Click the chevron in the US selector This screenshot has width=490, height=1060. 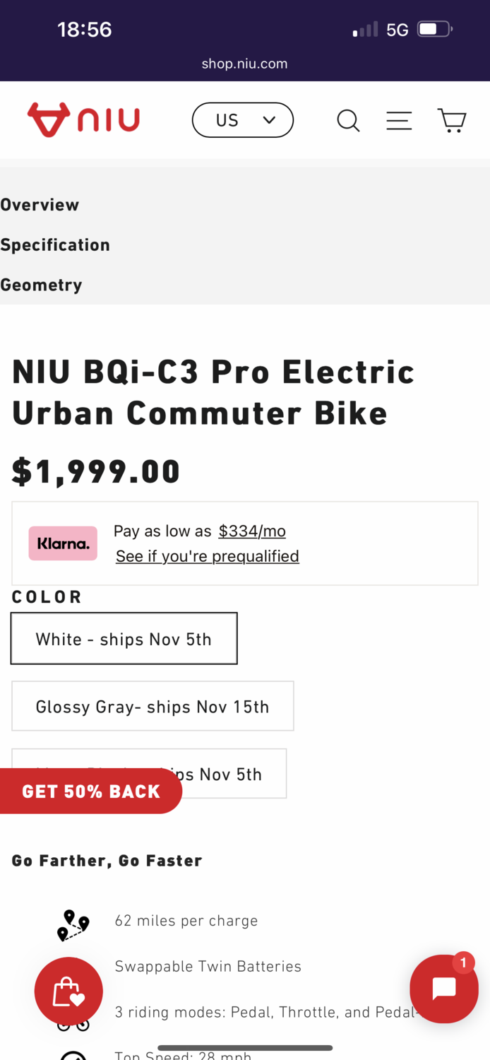(269, 120)
